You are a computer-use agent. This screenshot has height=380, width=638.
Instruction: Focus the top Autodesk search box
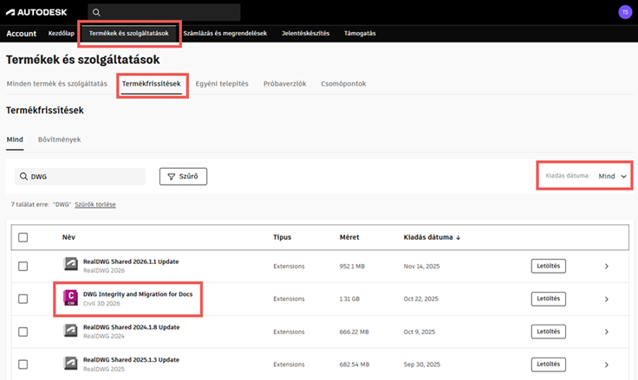pyautogui.click(x=164, y=12)
